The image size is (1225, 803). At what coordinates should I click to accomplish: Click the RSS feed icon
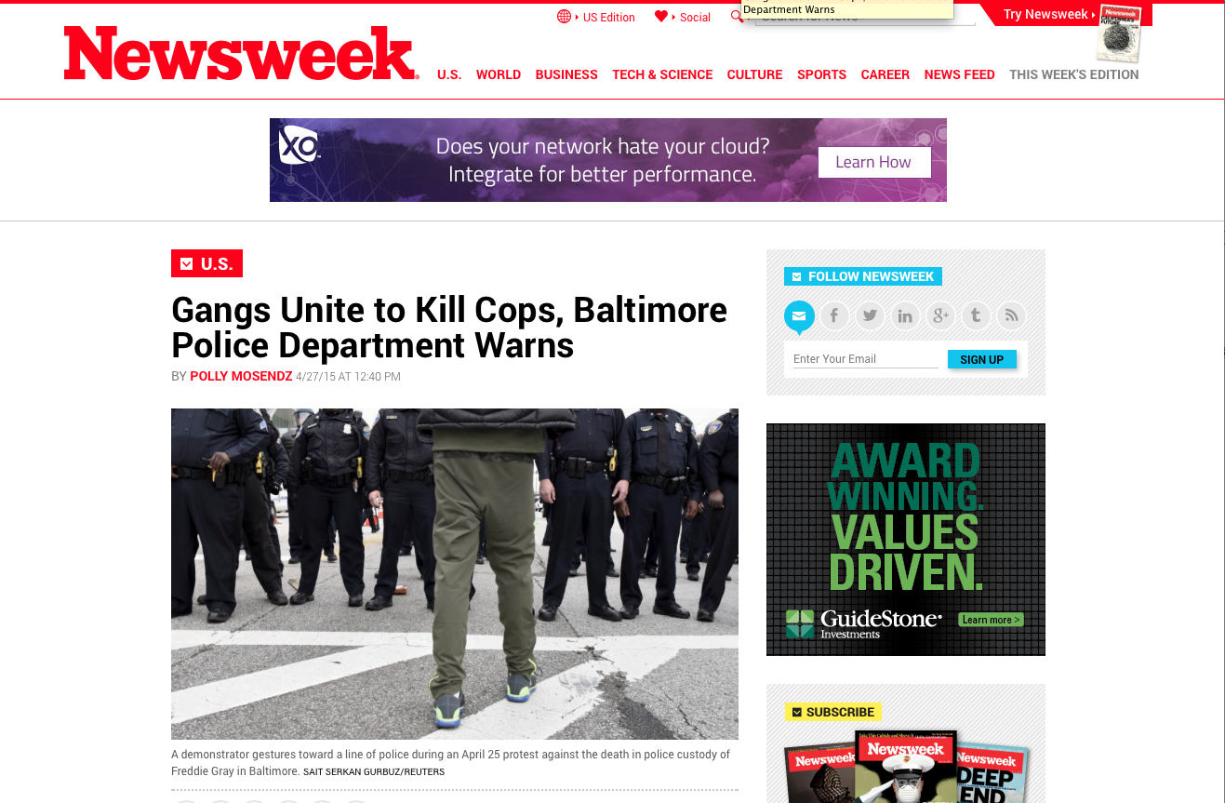coord(1011,316)
